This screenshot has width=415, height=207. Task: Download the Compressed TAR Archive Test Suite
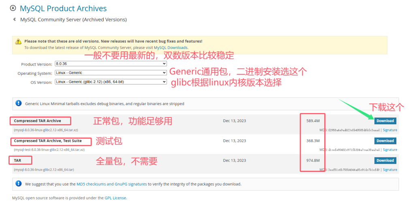point(385,141)
